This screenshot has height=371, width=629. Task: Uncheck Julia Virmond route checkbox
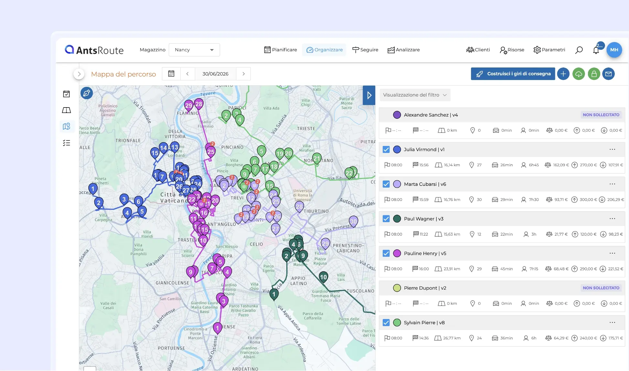386,149
